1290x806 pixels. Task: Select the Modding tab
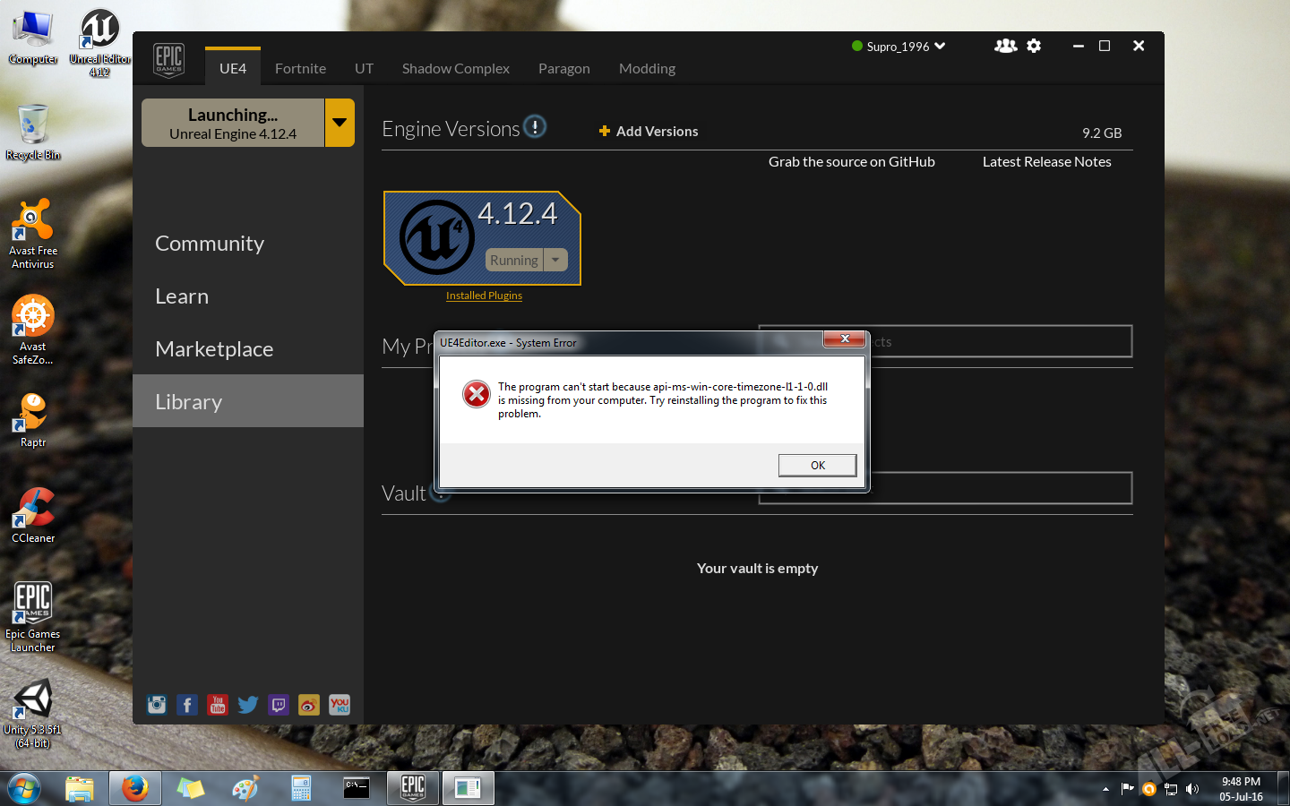647,69
